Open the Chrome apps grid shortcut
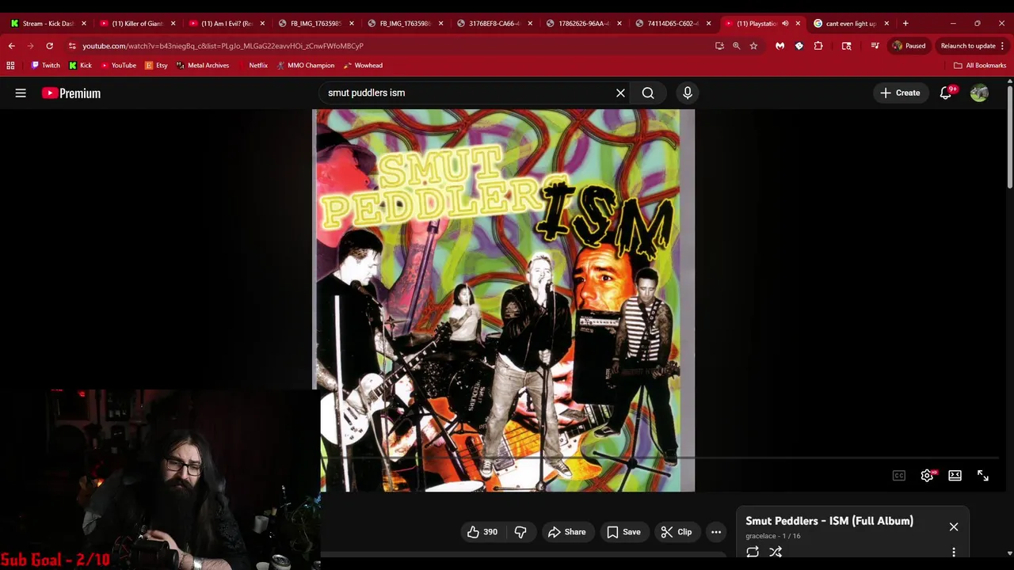Viewport: 1014px width, 570px height. tap(10, 66)
